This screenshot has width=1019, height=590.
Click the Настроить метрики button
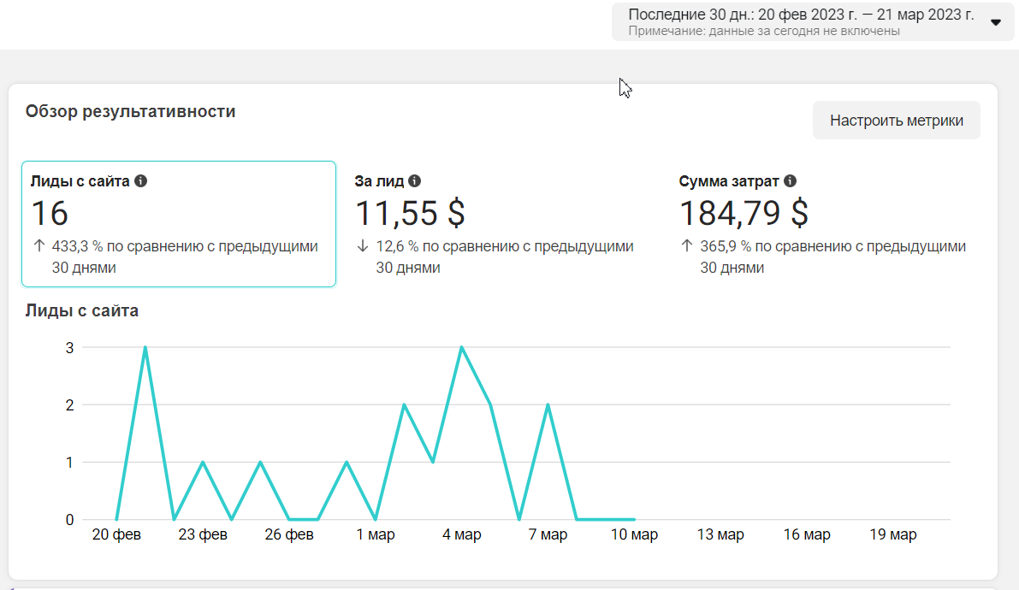click(x=896, y=121)
